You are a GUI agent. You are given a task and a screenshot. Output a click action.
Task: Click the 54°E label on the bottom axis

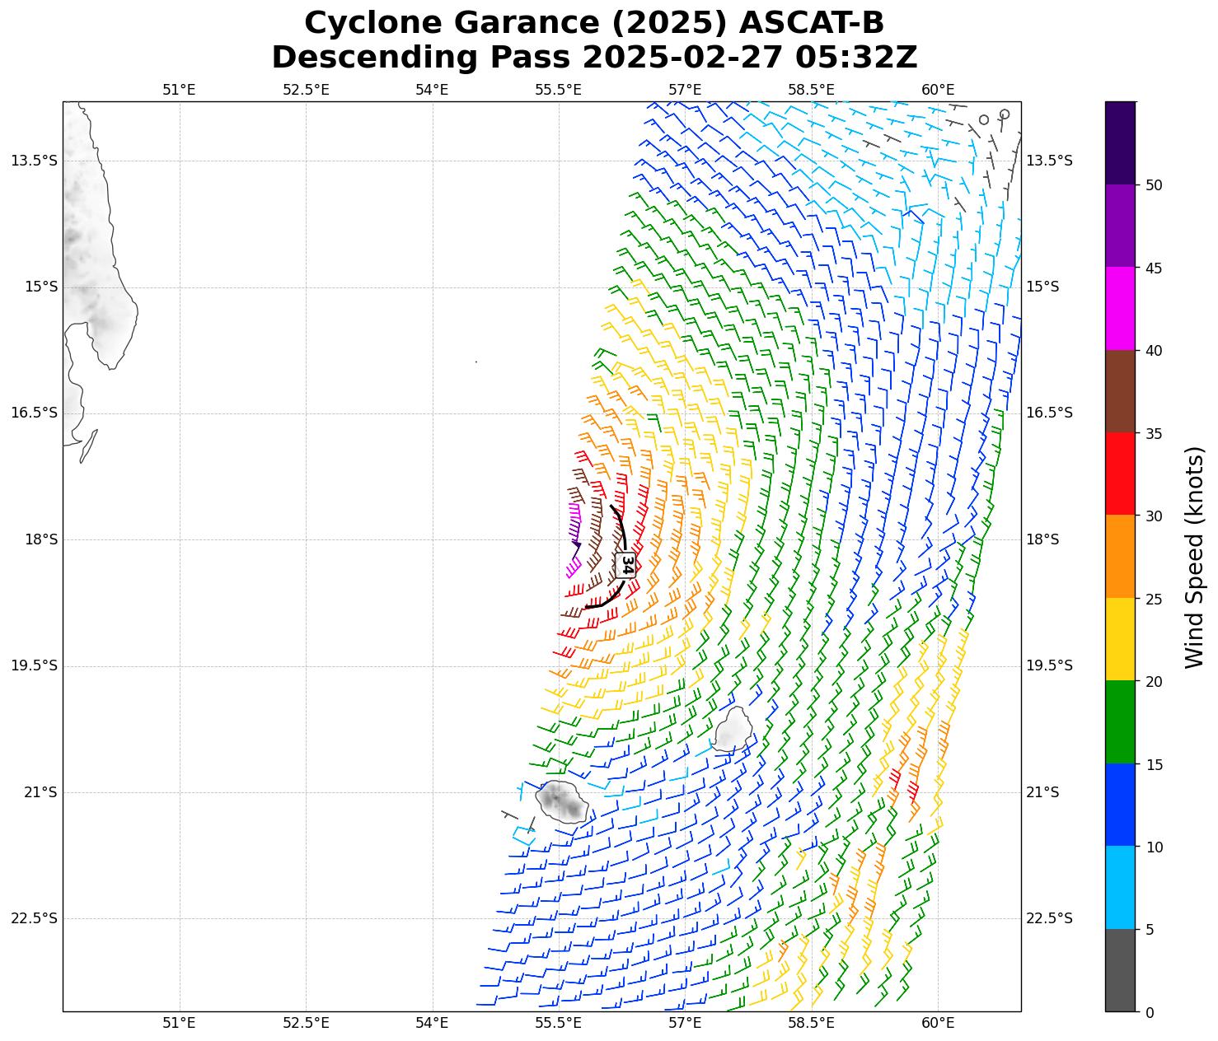(x=432, y=1023)
